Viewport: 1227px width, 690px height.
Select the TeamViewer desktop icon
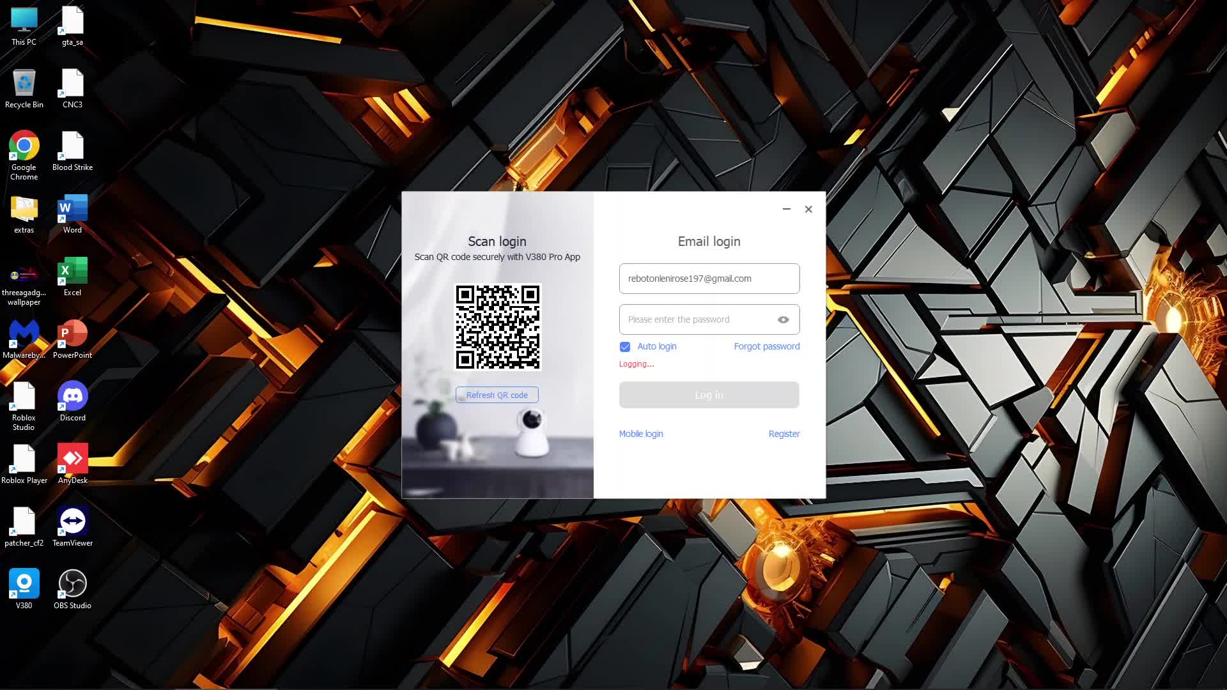coord(72,521)
